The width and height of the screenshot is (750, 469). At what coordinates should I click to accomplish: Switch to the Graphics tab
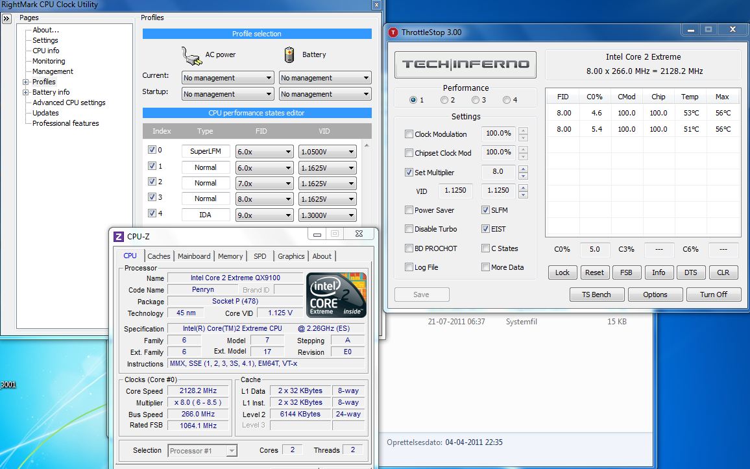click(291, 256)
